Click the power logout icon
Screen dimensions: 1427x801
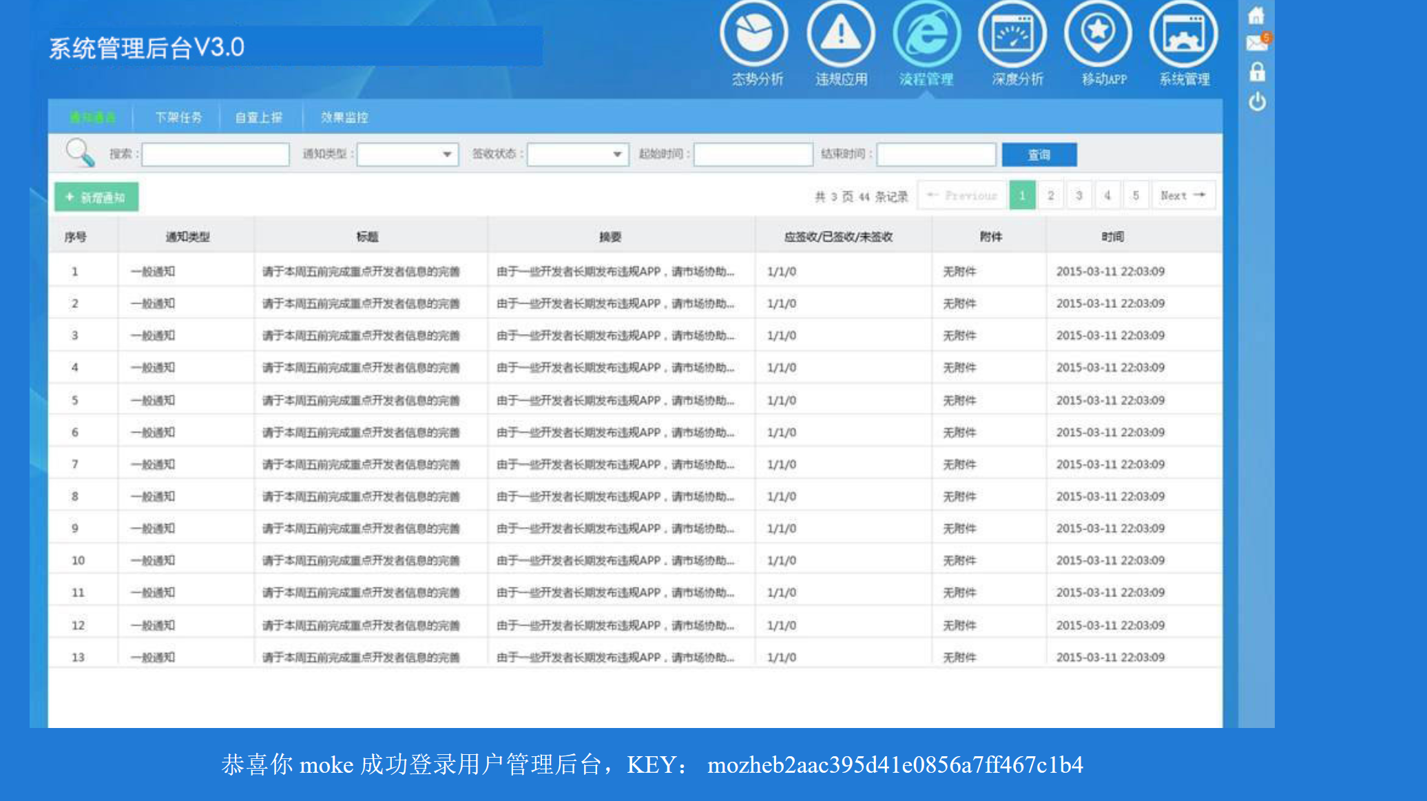point(1257,102)
